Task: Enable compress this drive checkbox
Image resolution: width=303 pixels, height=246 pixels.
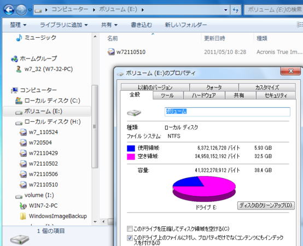Action: pos(130,229)
